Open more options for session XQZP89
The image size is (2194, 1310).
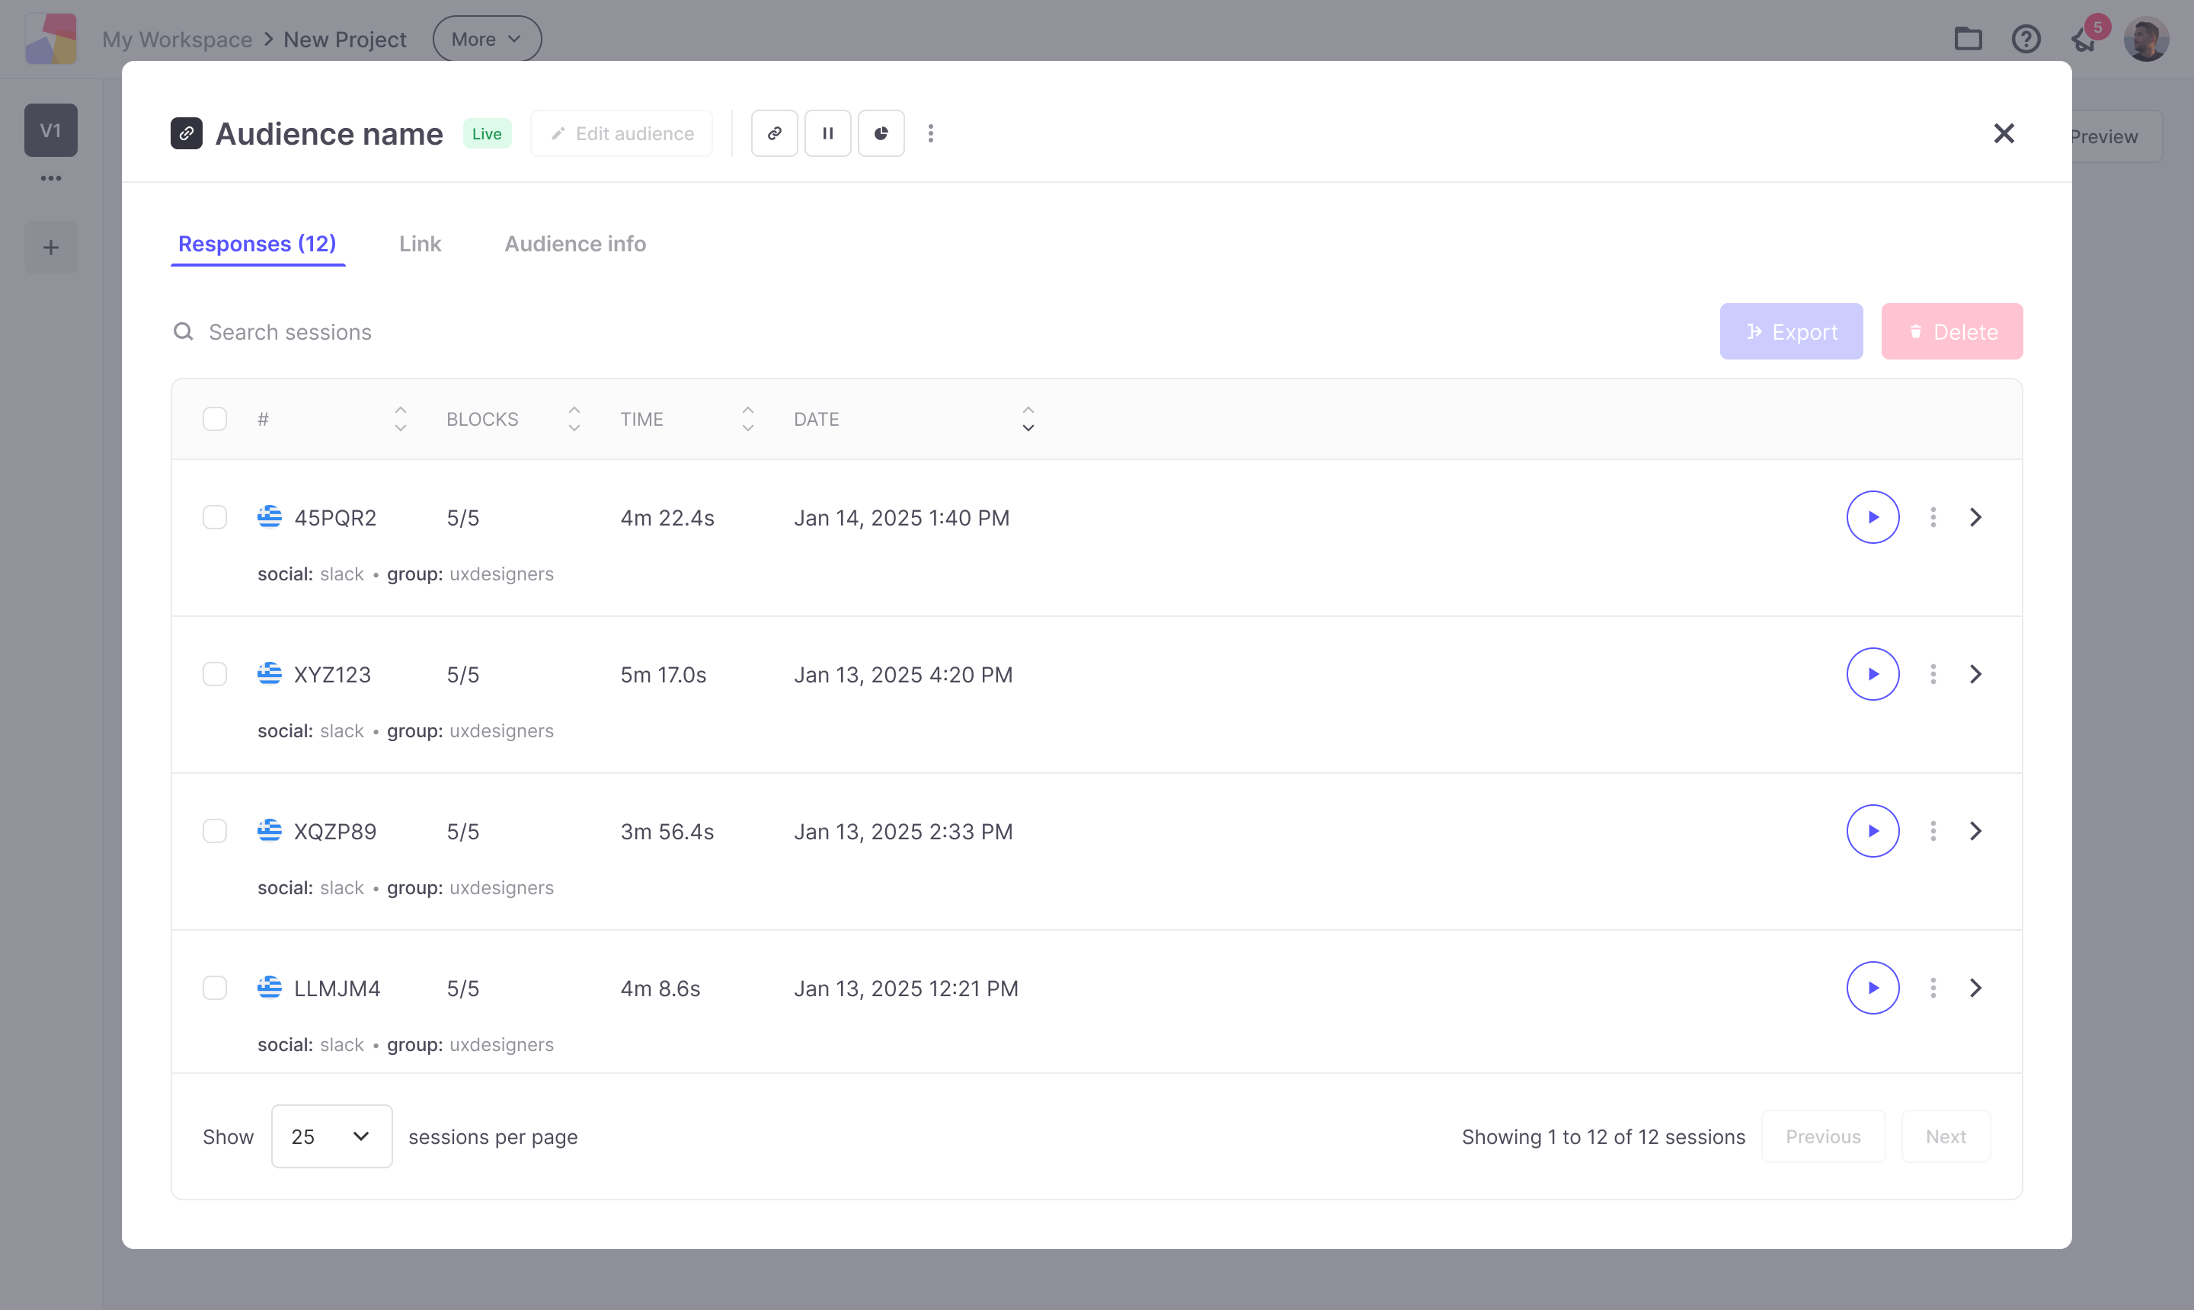1933,832
